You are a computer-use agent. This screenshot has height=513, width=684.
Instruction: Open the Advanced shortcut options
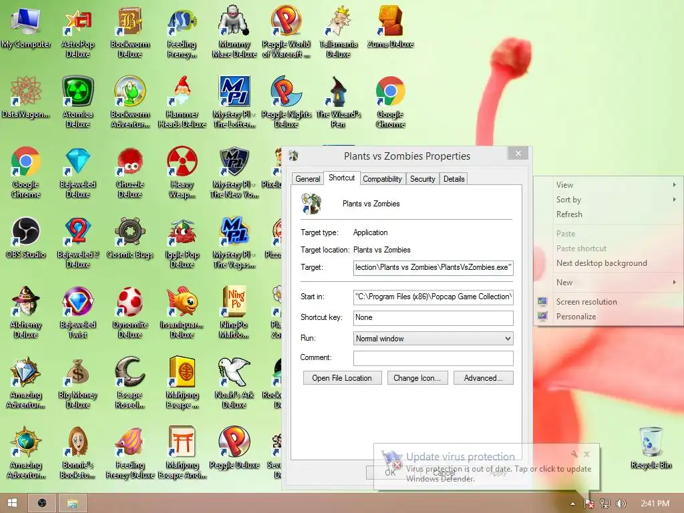point(484,378)
